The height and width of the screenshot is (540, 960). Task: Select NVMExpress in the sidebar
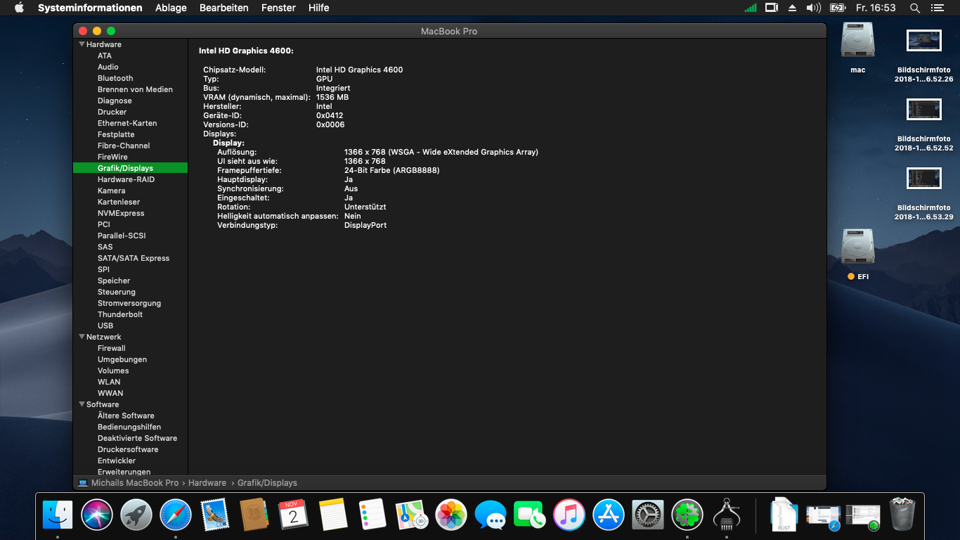[121, 213]
